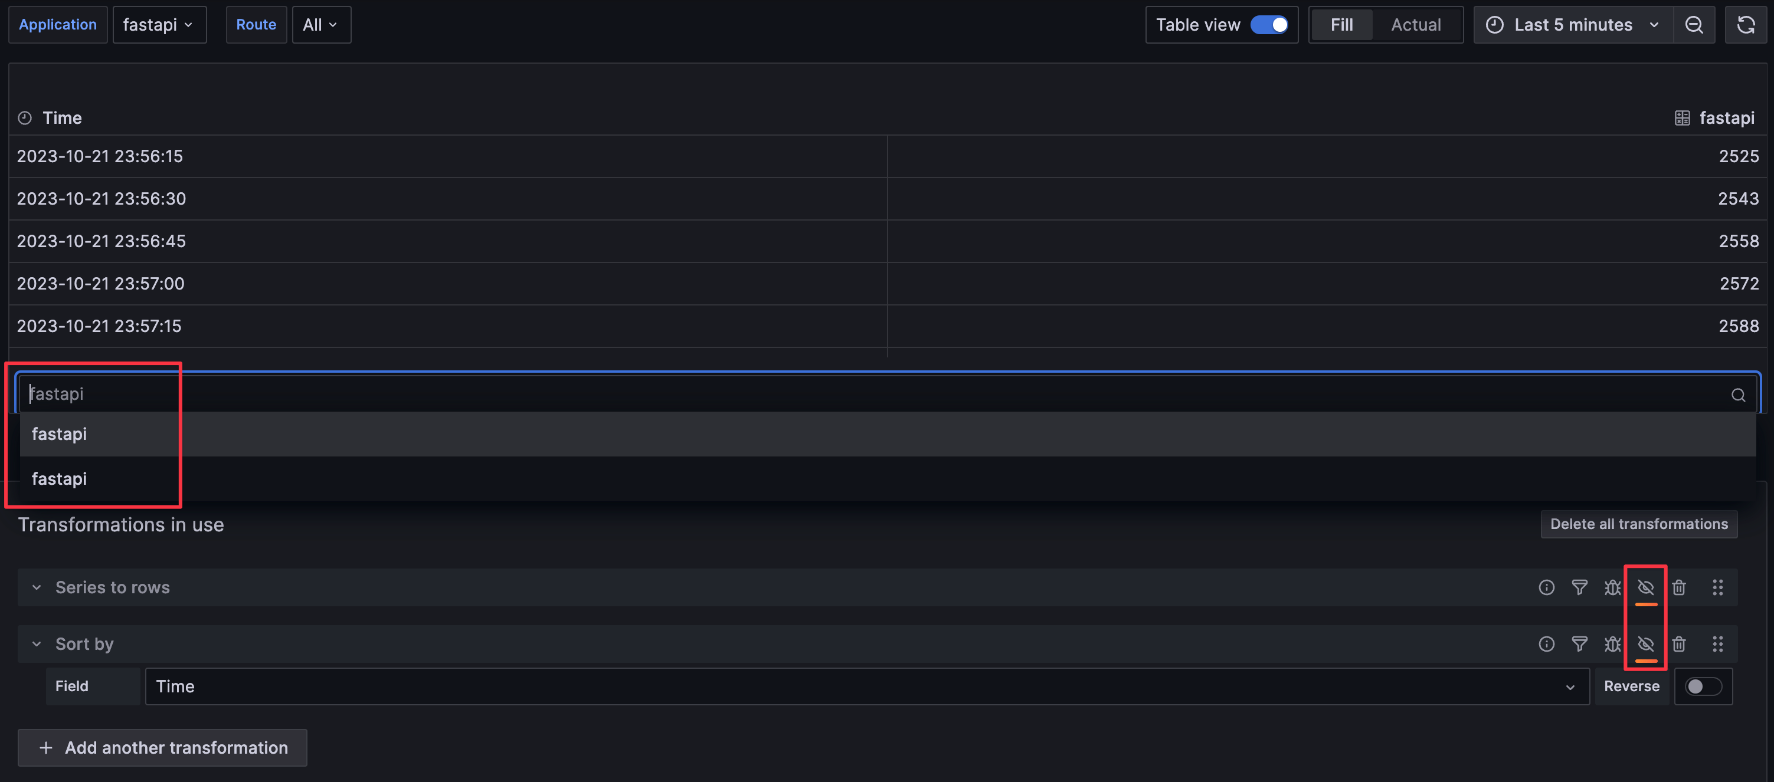Select second fastapi option in list

click(60, 479)
